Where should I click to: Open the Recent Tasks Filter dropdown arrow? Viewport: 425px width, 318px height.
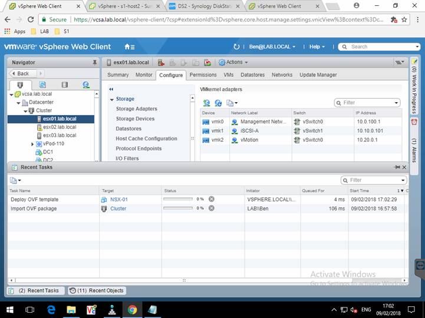click(x=403, y=180)
